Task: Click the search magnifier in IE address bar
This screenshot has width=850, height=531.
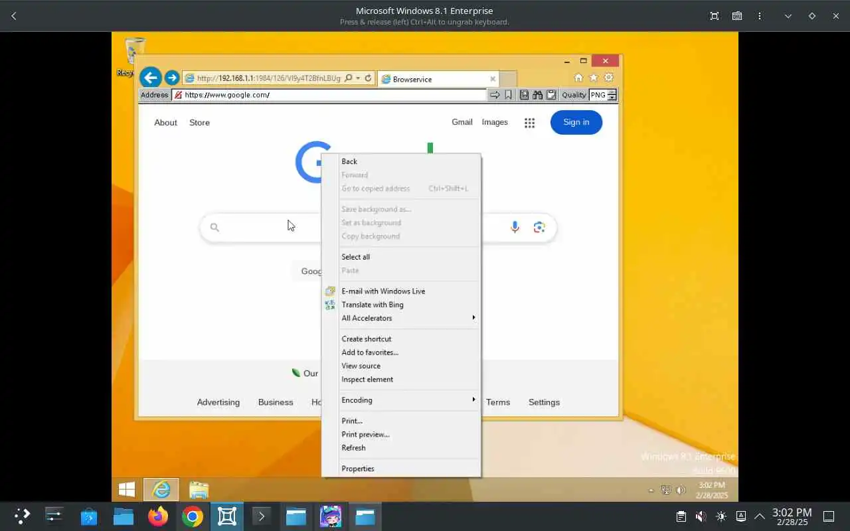Action: tap(349, 78)
